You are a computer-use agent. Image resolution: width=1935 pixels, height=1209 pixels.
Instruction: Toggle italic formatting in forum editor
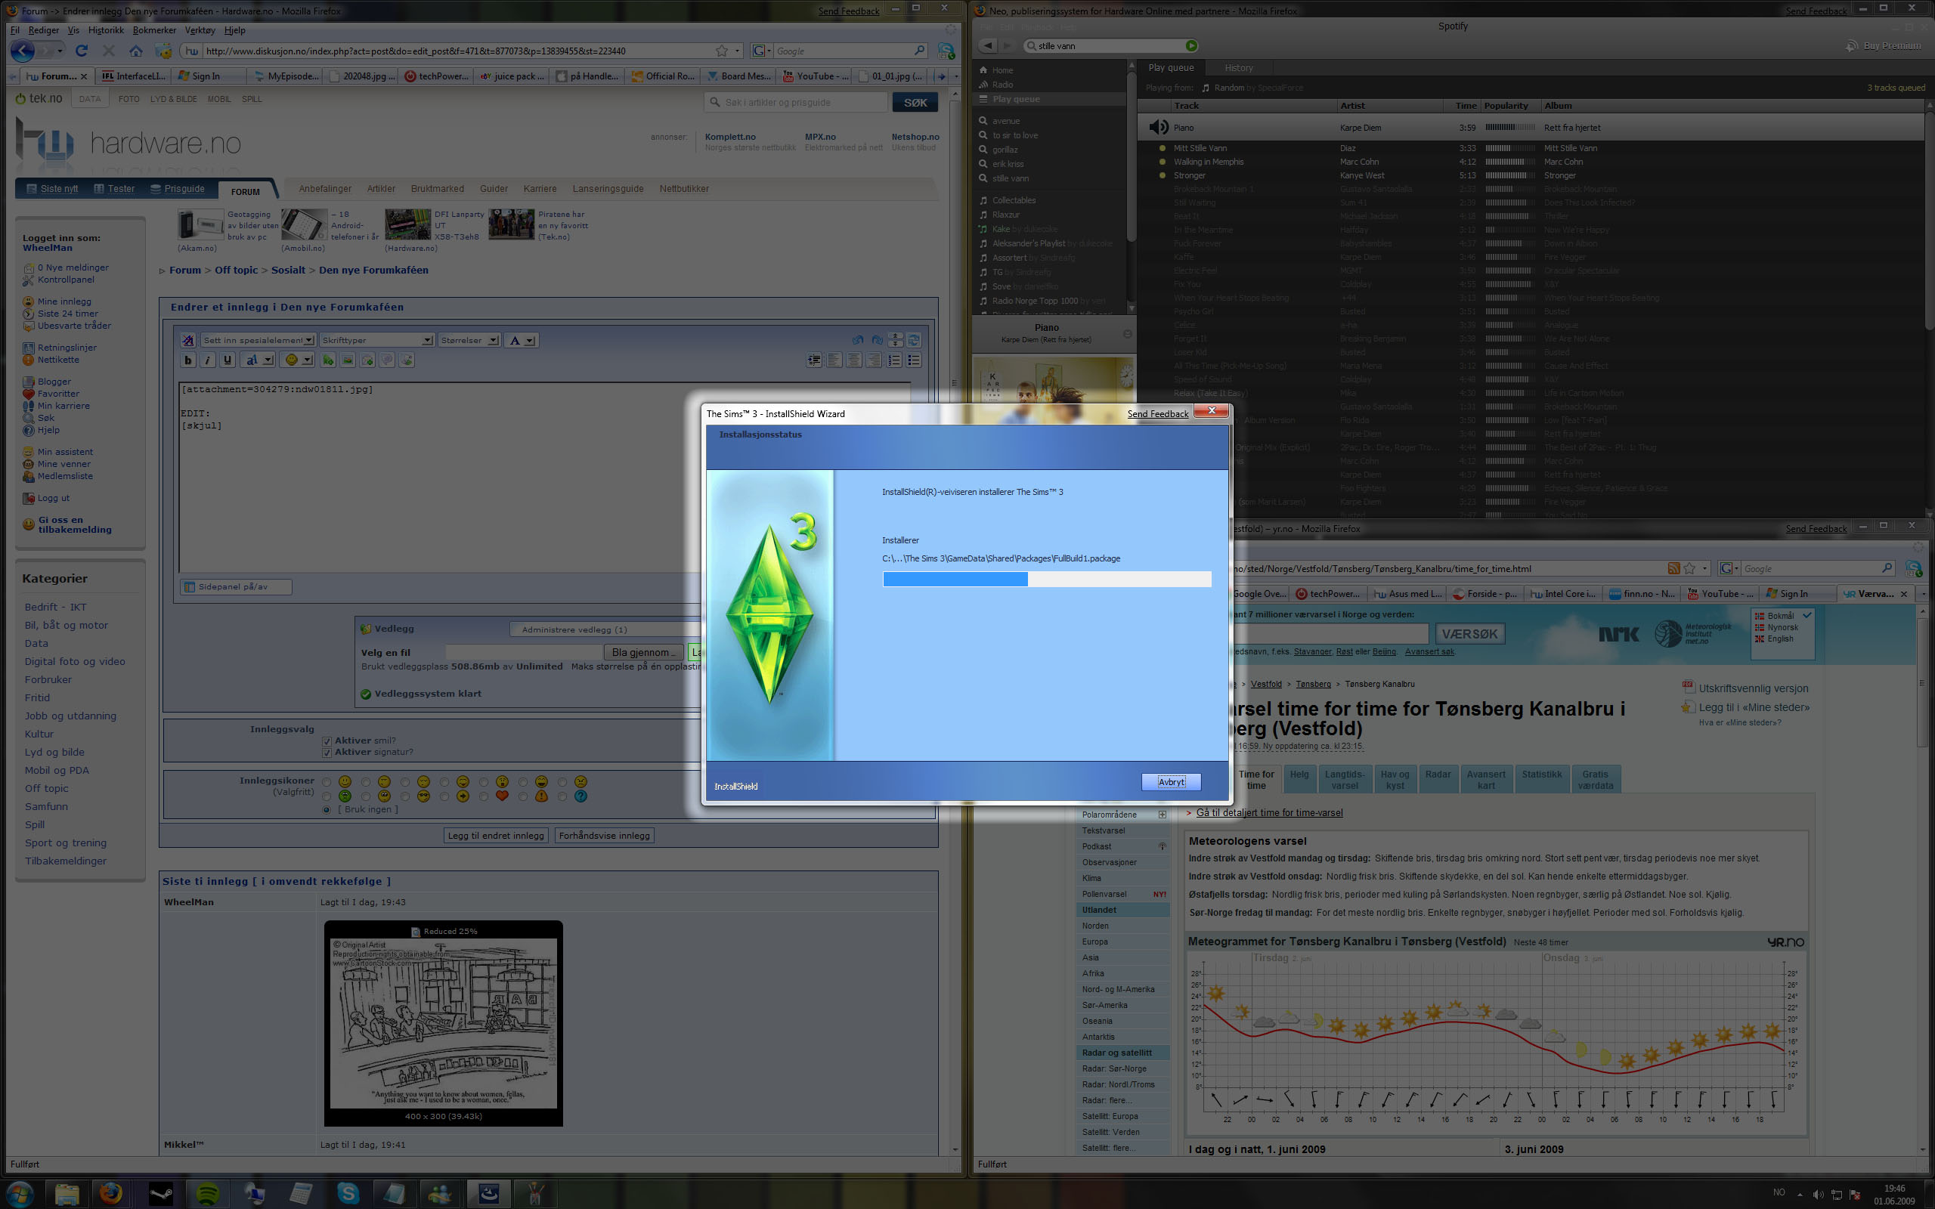tap(208, 360)
